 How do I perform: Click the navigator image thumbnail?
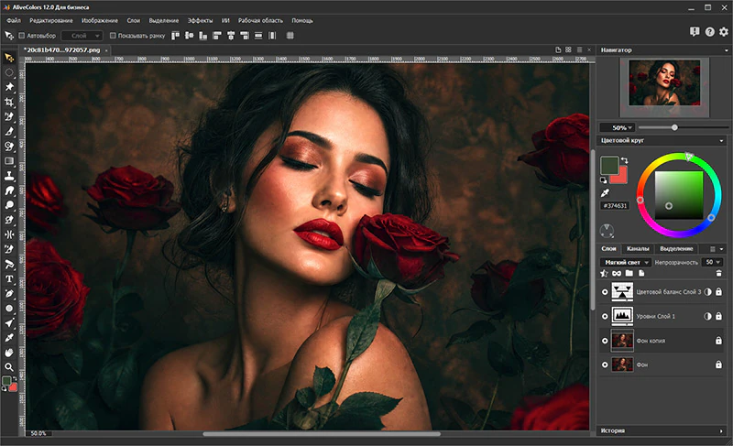(664, 82)
